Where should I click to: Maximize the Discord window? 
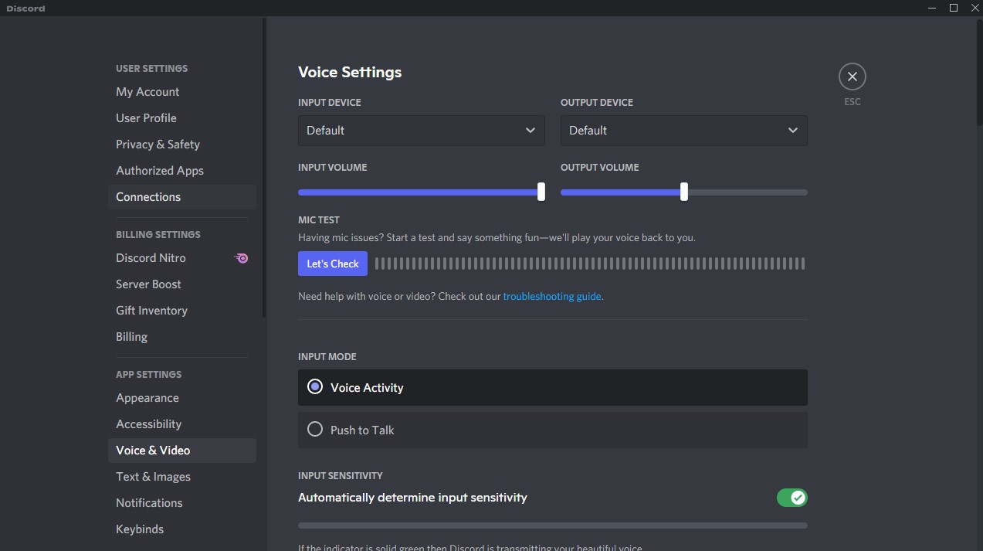point(954,8)
